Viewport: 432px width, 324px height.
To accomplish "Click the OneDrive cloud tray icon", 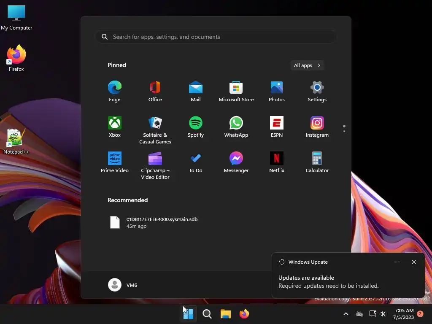I will pyautogui.click(x=359, y=314).
